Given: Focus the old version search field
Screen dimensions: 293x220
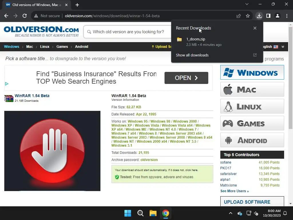Looking at the screenshot, I should 128,32.
